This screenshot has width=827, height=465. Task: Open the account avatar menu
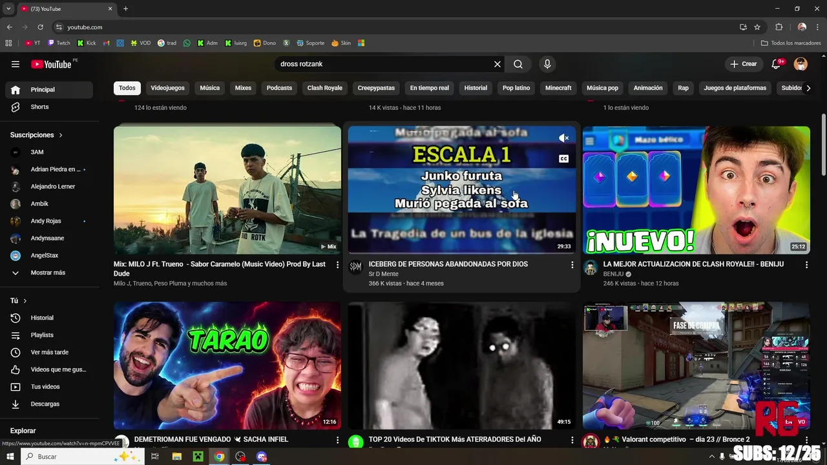pos(801,64)
